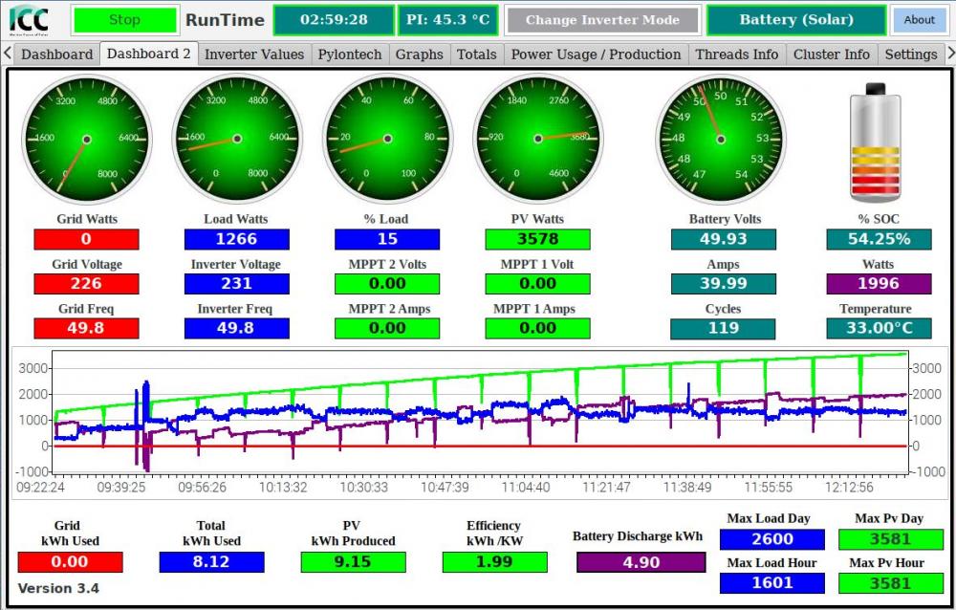Image resolution: width=956 pixels, height=610 pixels.
Task: Click the PV Watts gauge dial
Action: [537, 139]
